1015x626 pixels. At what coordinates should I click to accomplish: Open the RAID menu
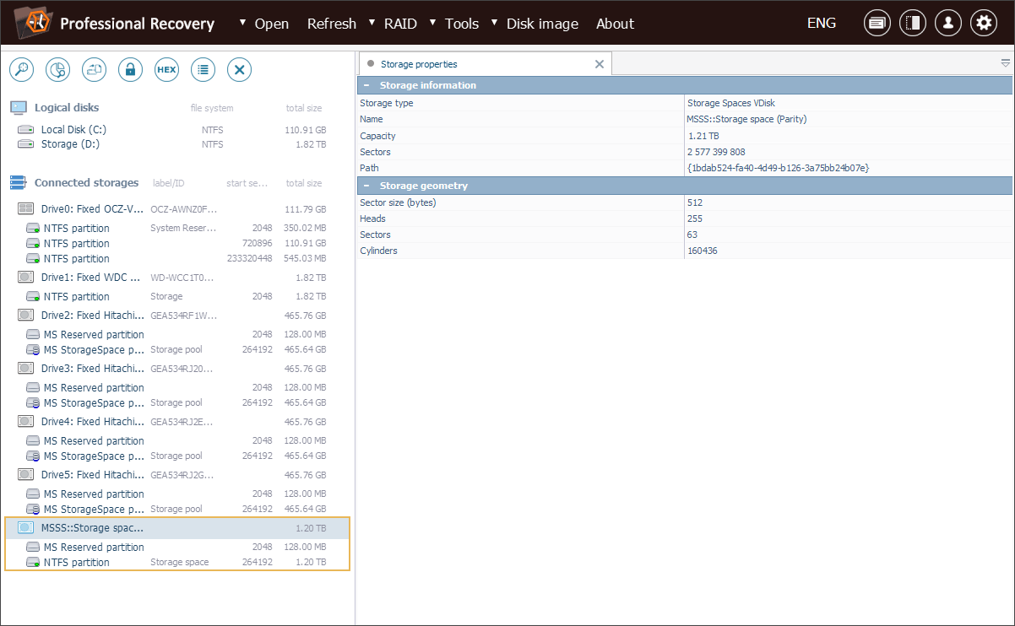point(400,24)
